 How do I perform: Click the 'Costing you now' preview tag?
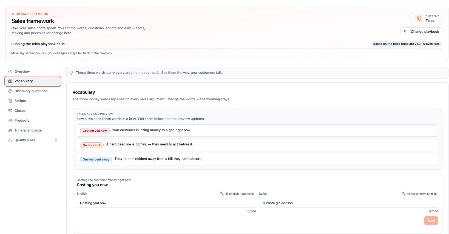click(x=95, y=131)
